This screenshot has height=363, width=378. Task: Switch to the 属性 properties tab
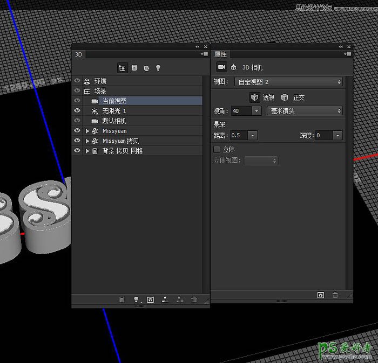click(221, 54)
